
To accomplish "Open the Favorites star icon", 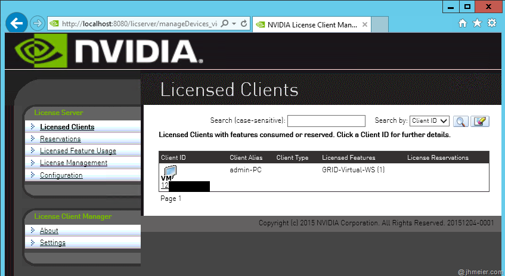I will tap(477, 23).
